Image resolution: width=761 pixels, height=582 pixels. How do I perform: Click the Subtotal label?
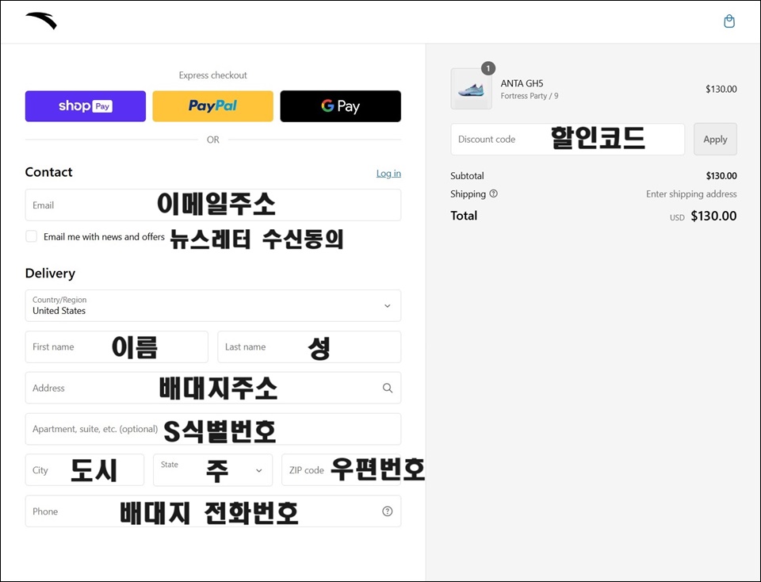(467, 176)
